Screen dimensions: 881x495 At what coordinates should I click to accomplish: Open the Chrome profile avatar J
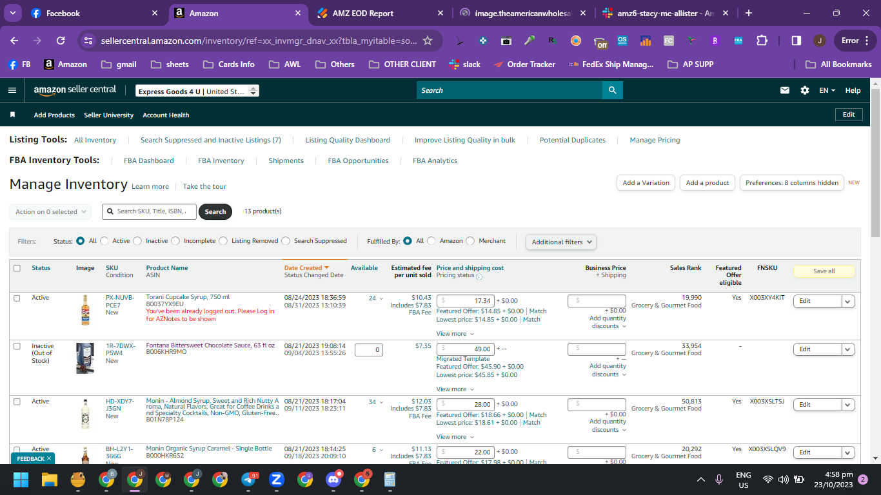pyautogui.click(x=820, y=41)
